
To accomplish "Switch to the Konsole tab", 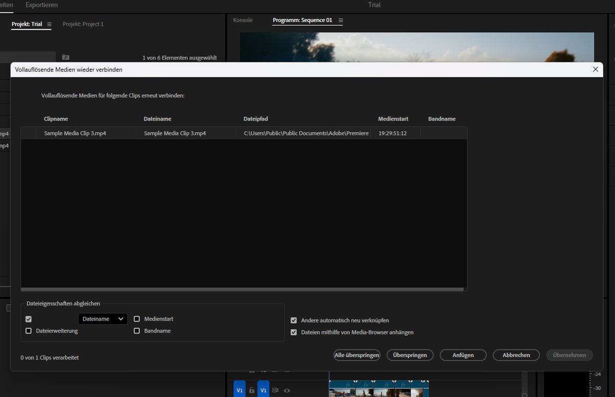I will point(243,20).
